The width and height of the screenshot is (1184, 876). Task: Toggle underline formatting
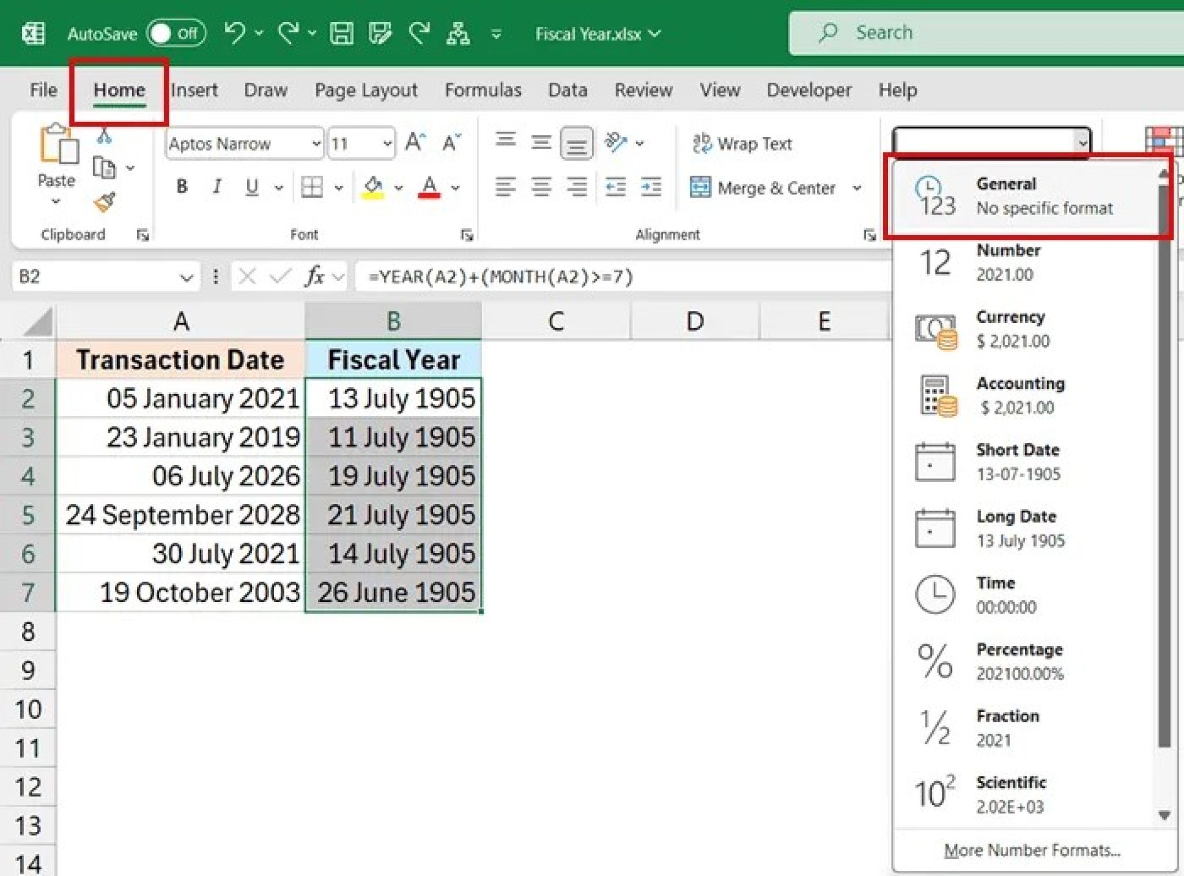point(251,187)
